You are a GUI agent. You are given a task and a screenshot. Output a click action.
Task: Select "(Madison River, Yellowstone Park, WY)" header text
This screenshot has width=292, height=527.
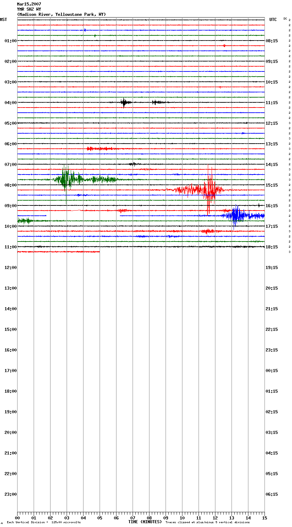(61, 14)
